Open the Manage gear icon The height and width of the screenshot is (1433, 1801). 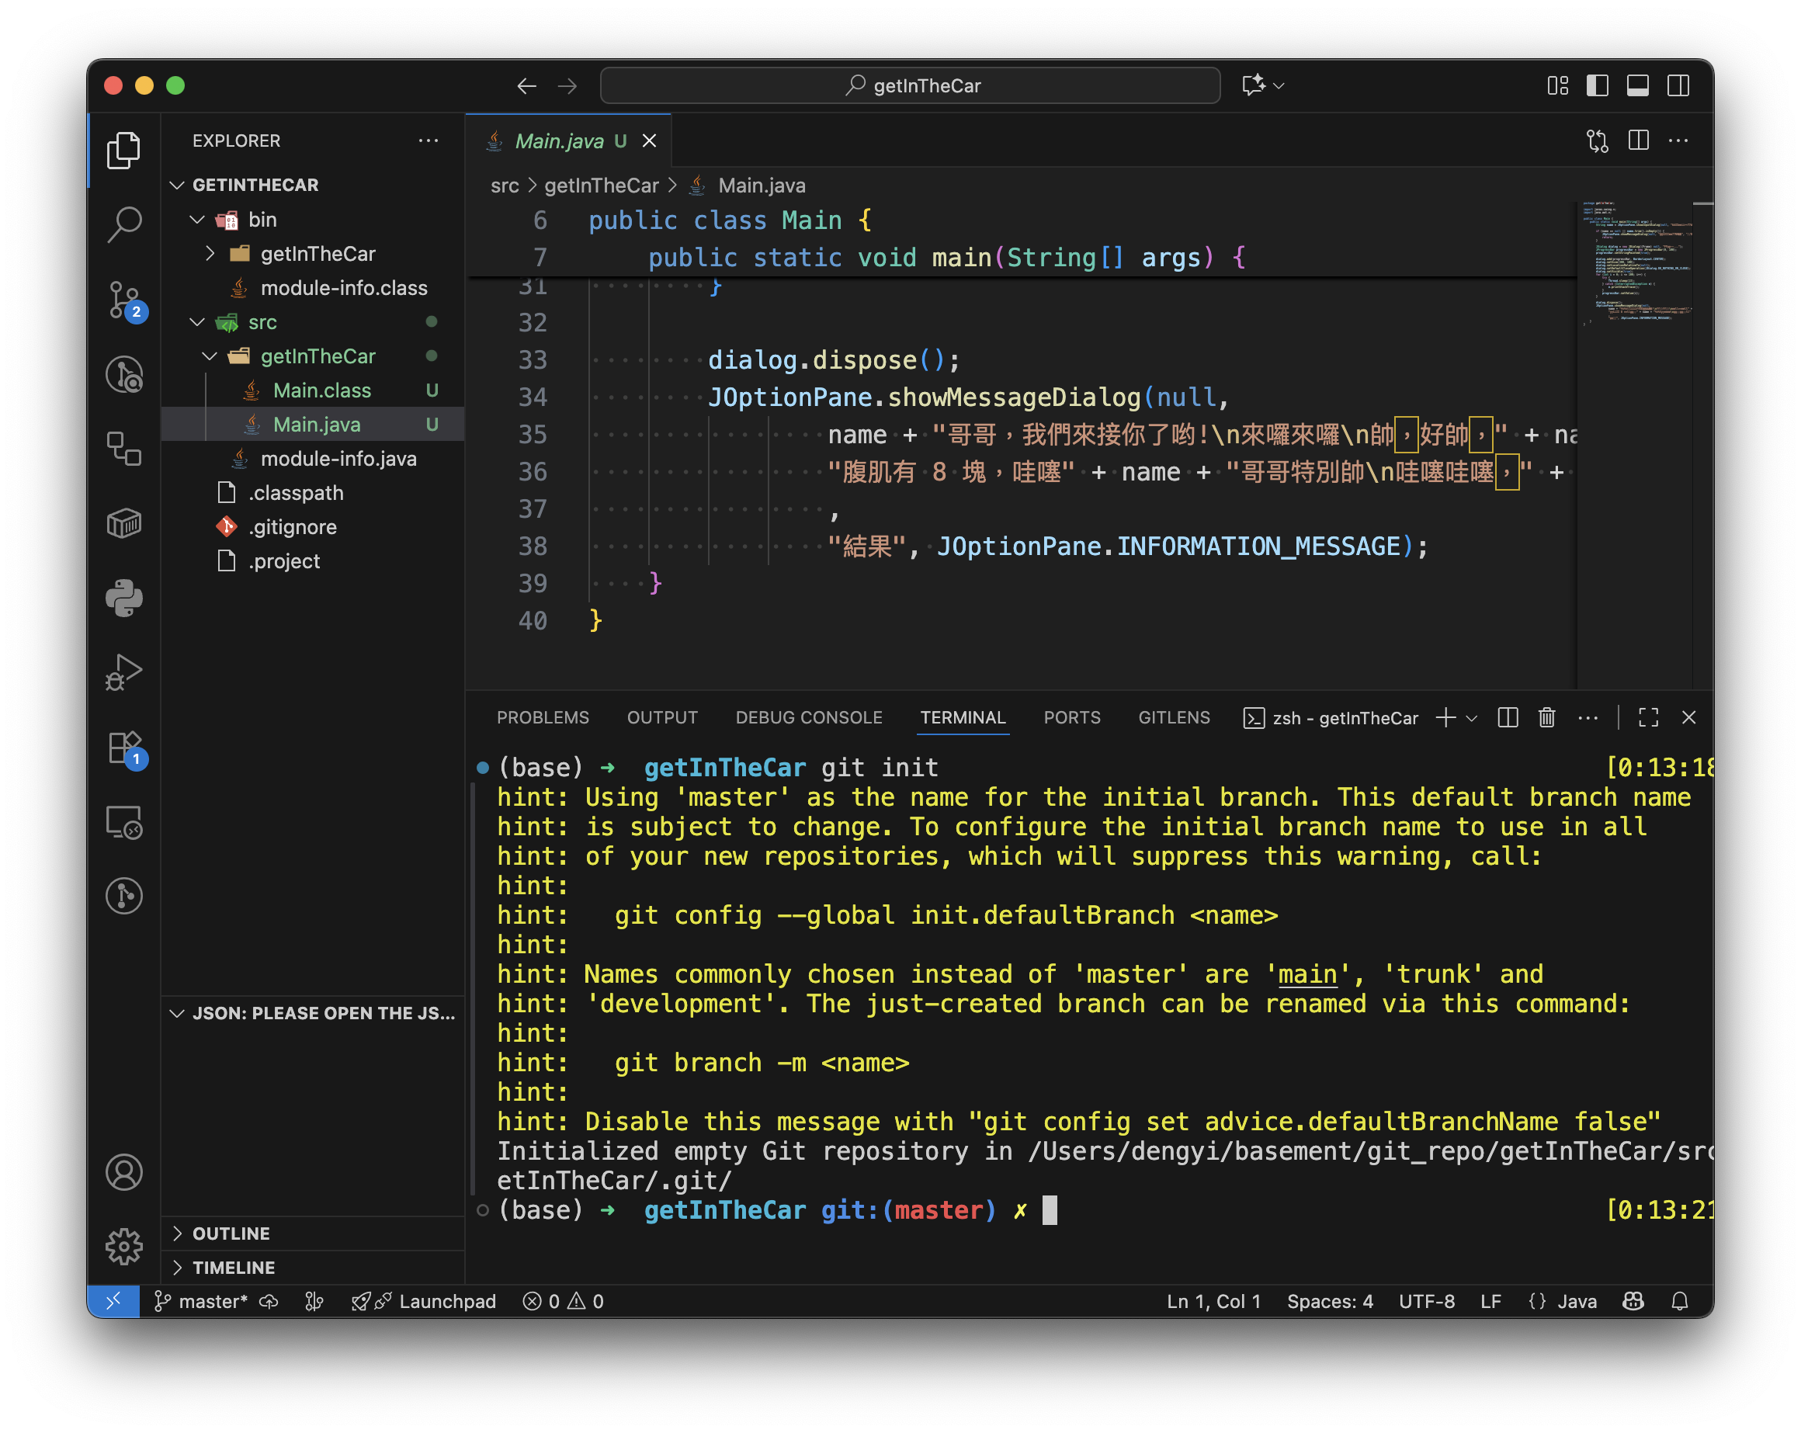pos(124,1246)
